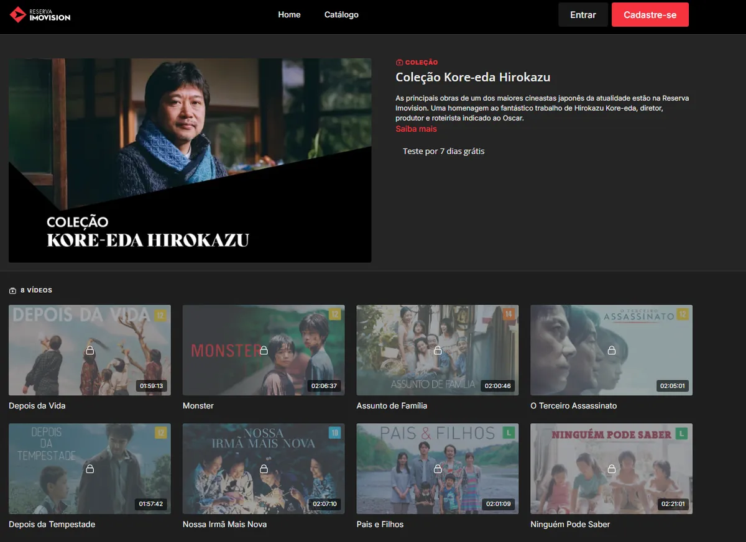Click the 02:06:37 duration on Monster
The height and width of the screenshot is (542, 746).
[x=325, y=386]
